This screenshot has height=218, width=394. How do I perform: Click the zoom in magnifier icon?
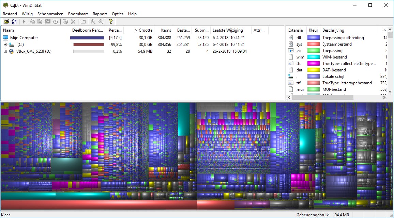point(93,22)
